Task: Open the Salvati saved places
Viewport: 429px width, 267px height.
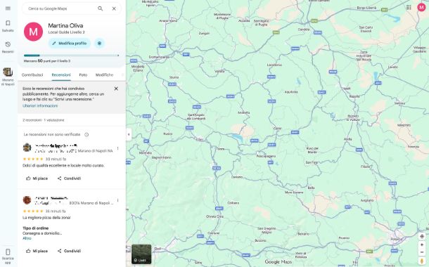Action: (8, 26)
